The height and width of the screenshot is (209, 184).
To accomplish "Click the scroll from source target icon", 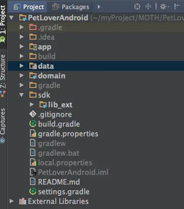I will click(x=137, y=7).
